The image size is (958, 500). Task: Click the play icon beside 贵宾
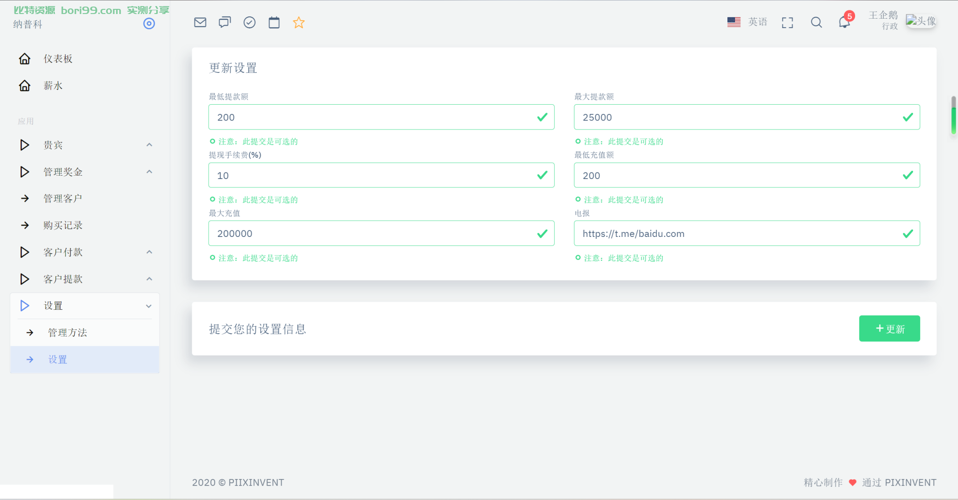tap(25, 145)
